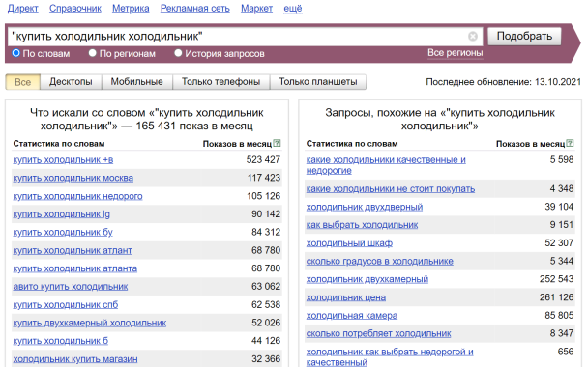Open similar query "холодильник двухдверный"

[365, 207]
